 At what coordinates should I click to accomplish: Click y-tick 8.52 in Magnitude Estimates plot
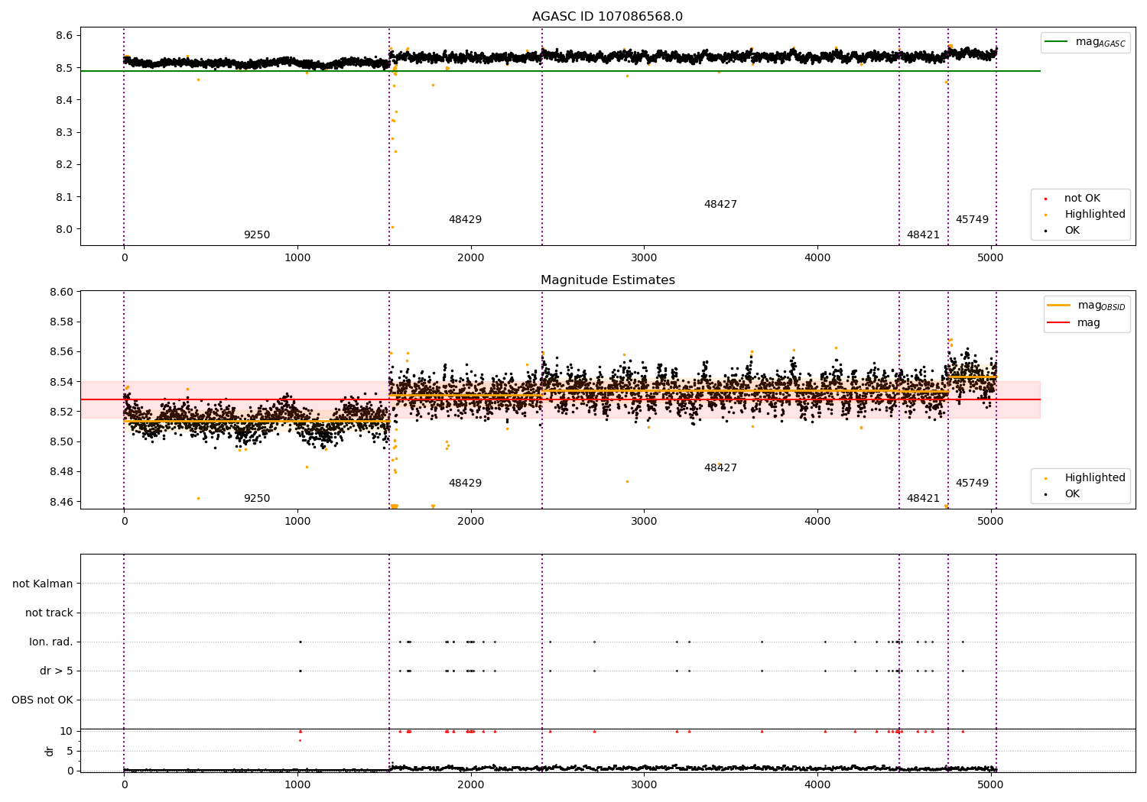tap(61, 412)
